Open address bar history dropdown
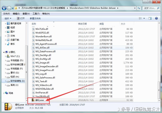 pyautogui.click(x=135, y=8)
